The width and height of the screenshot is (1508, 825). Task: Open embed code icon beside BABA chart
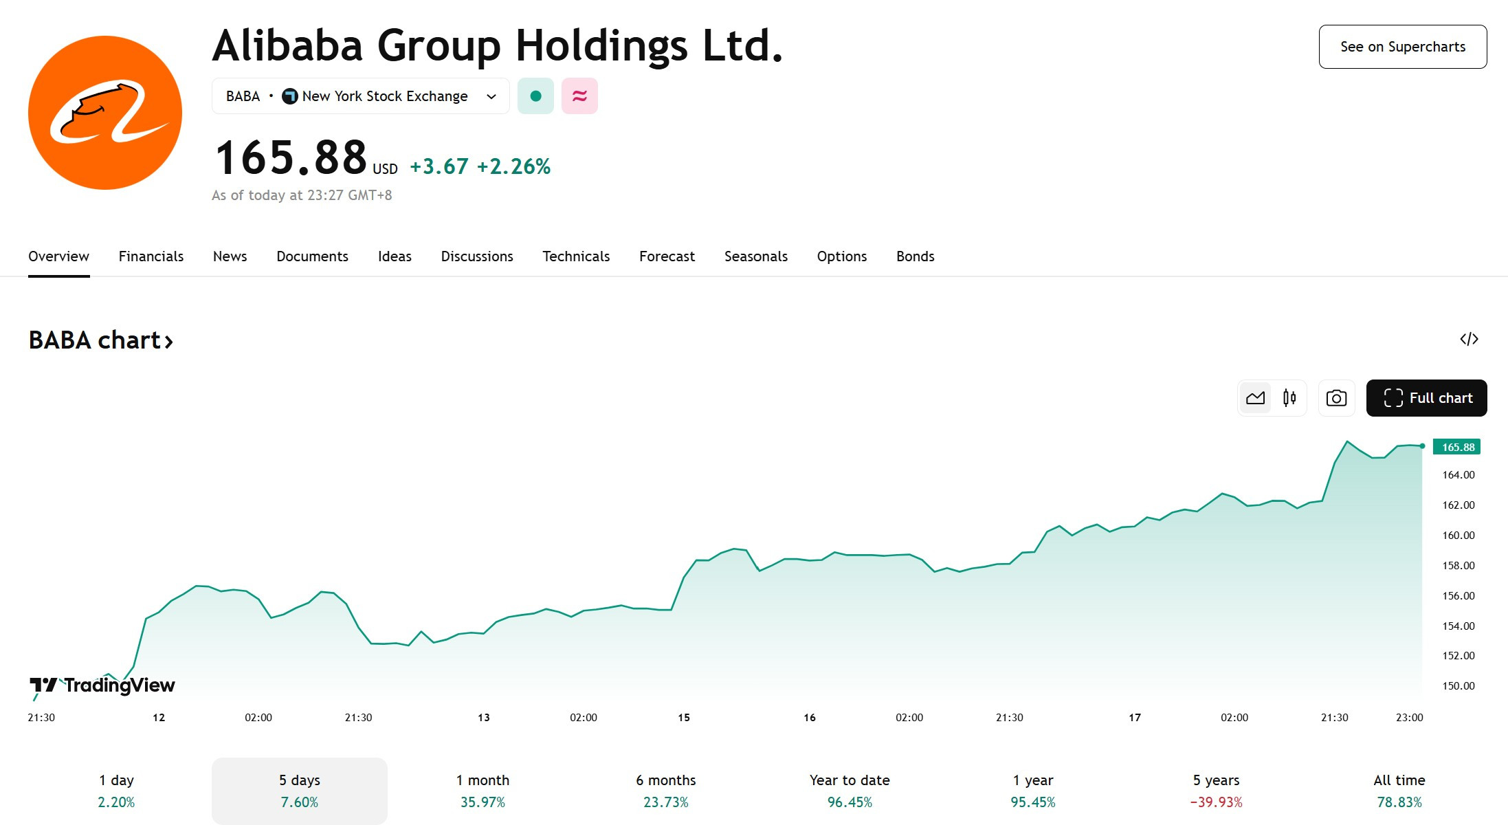pos(1469,339)
